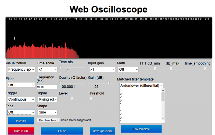Open the Input gain x1 dropdown
This screenshot has height=135, width=215.
pos(102,70)
